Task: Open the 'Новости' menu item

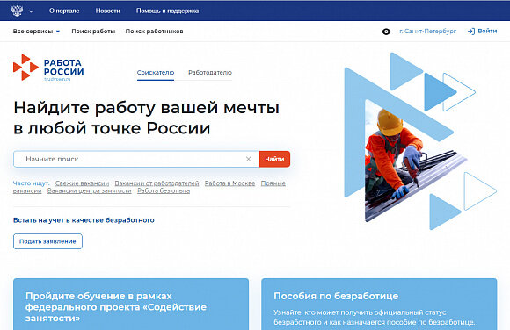Action: click(107, 11)
